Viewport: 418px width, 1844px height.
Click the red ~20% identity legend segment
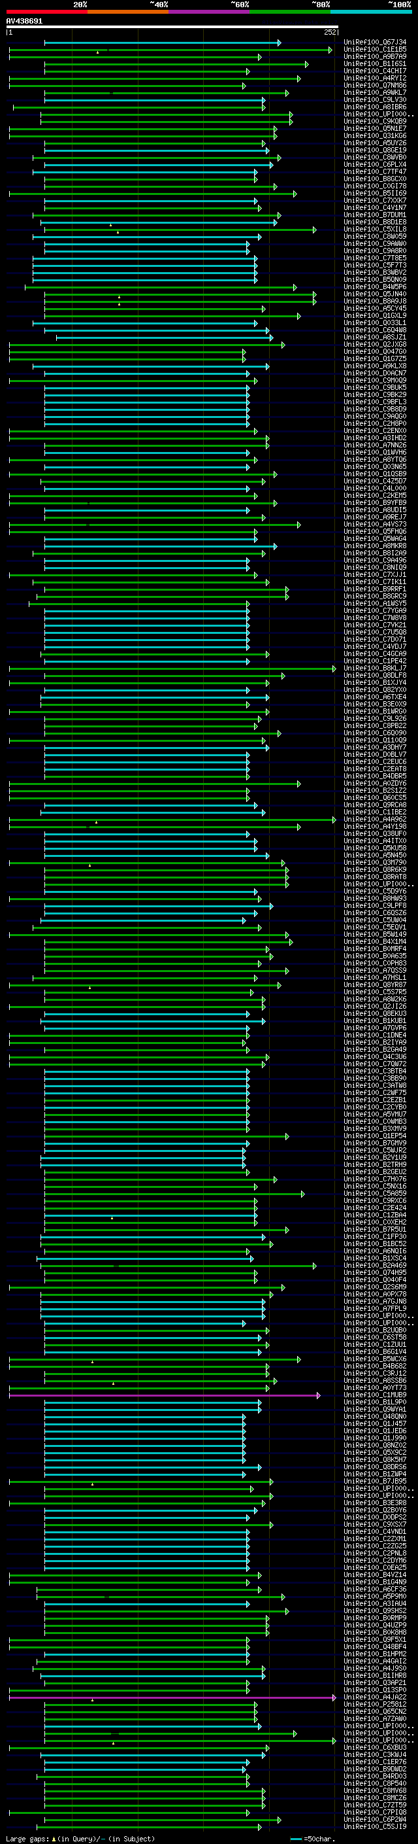(46, 12)
